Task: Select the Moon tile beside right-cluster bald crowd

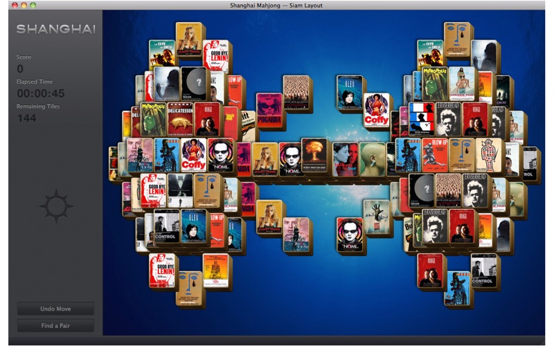Action: [422, 191]
